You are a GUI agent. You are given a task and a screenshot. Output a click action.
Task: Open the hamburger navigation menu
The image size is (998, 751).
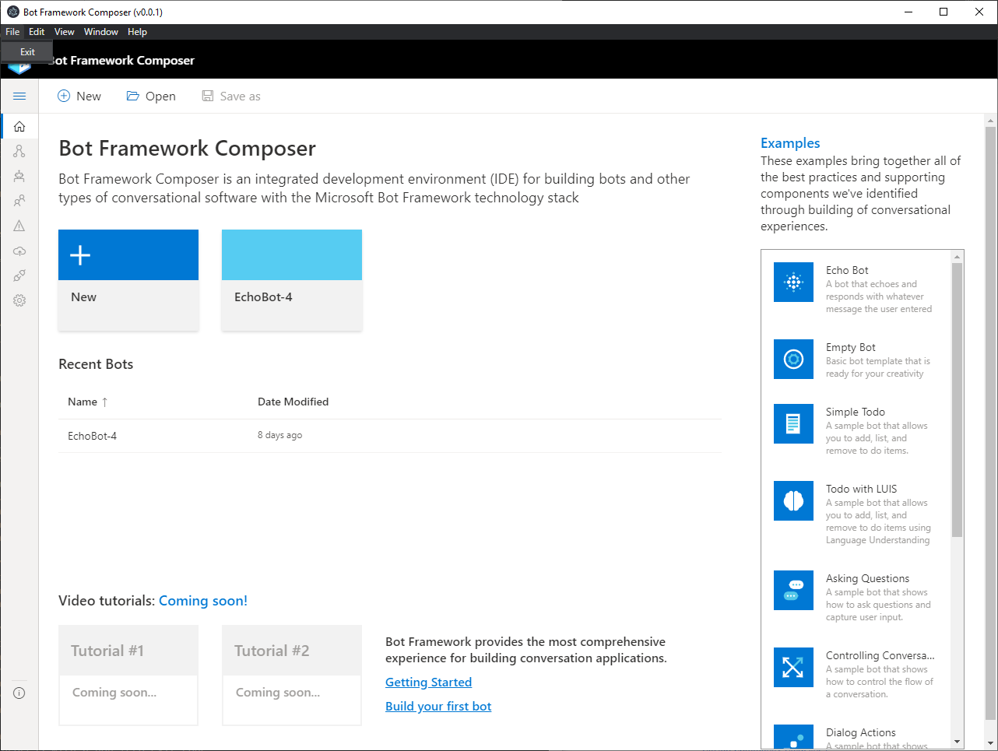pyautogui.click(x=19, y=96)
